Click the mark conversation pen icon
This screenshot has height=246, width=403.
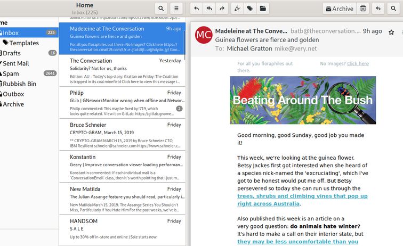pyautogui.click(x=237, y=9)
